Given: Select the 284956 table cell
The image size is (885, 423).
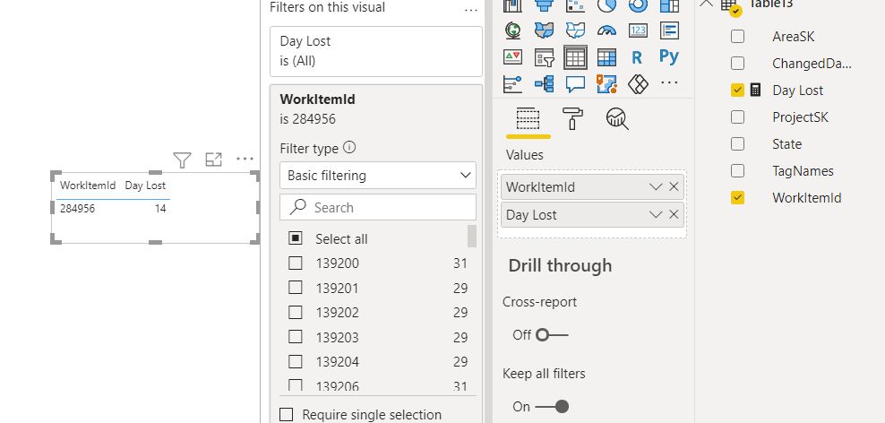Looking at the screenshot, I should 78,209.
